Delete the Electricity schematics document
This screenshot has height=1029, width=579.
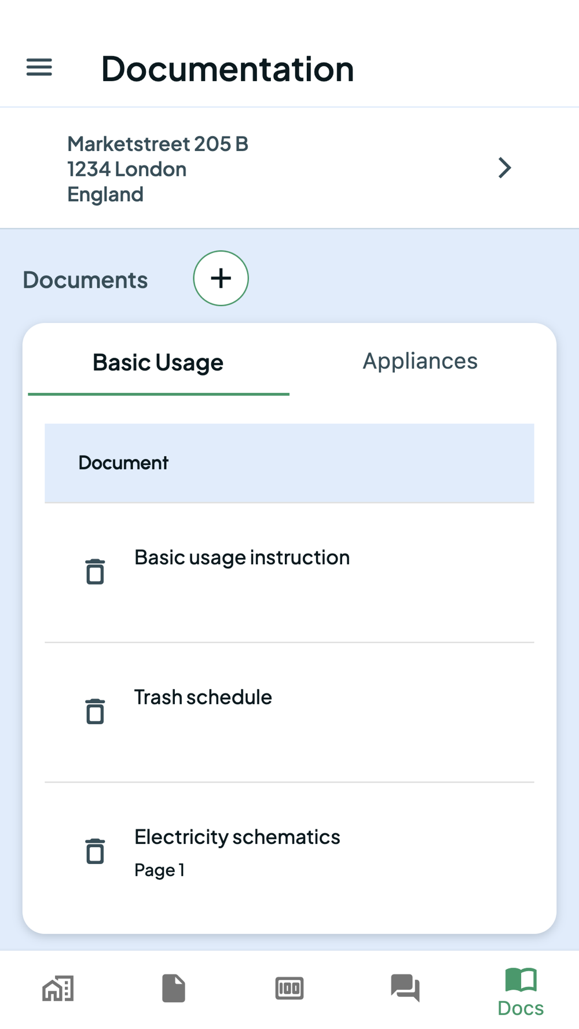pyautogui.click(x=96, y=851)
